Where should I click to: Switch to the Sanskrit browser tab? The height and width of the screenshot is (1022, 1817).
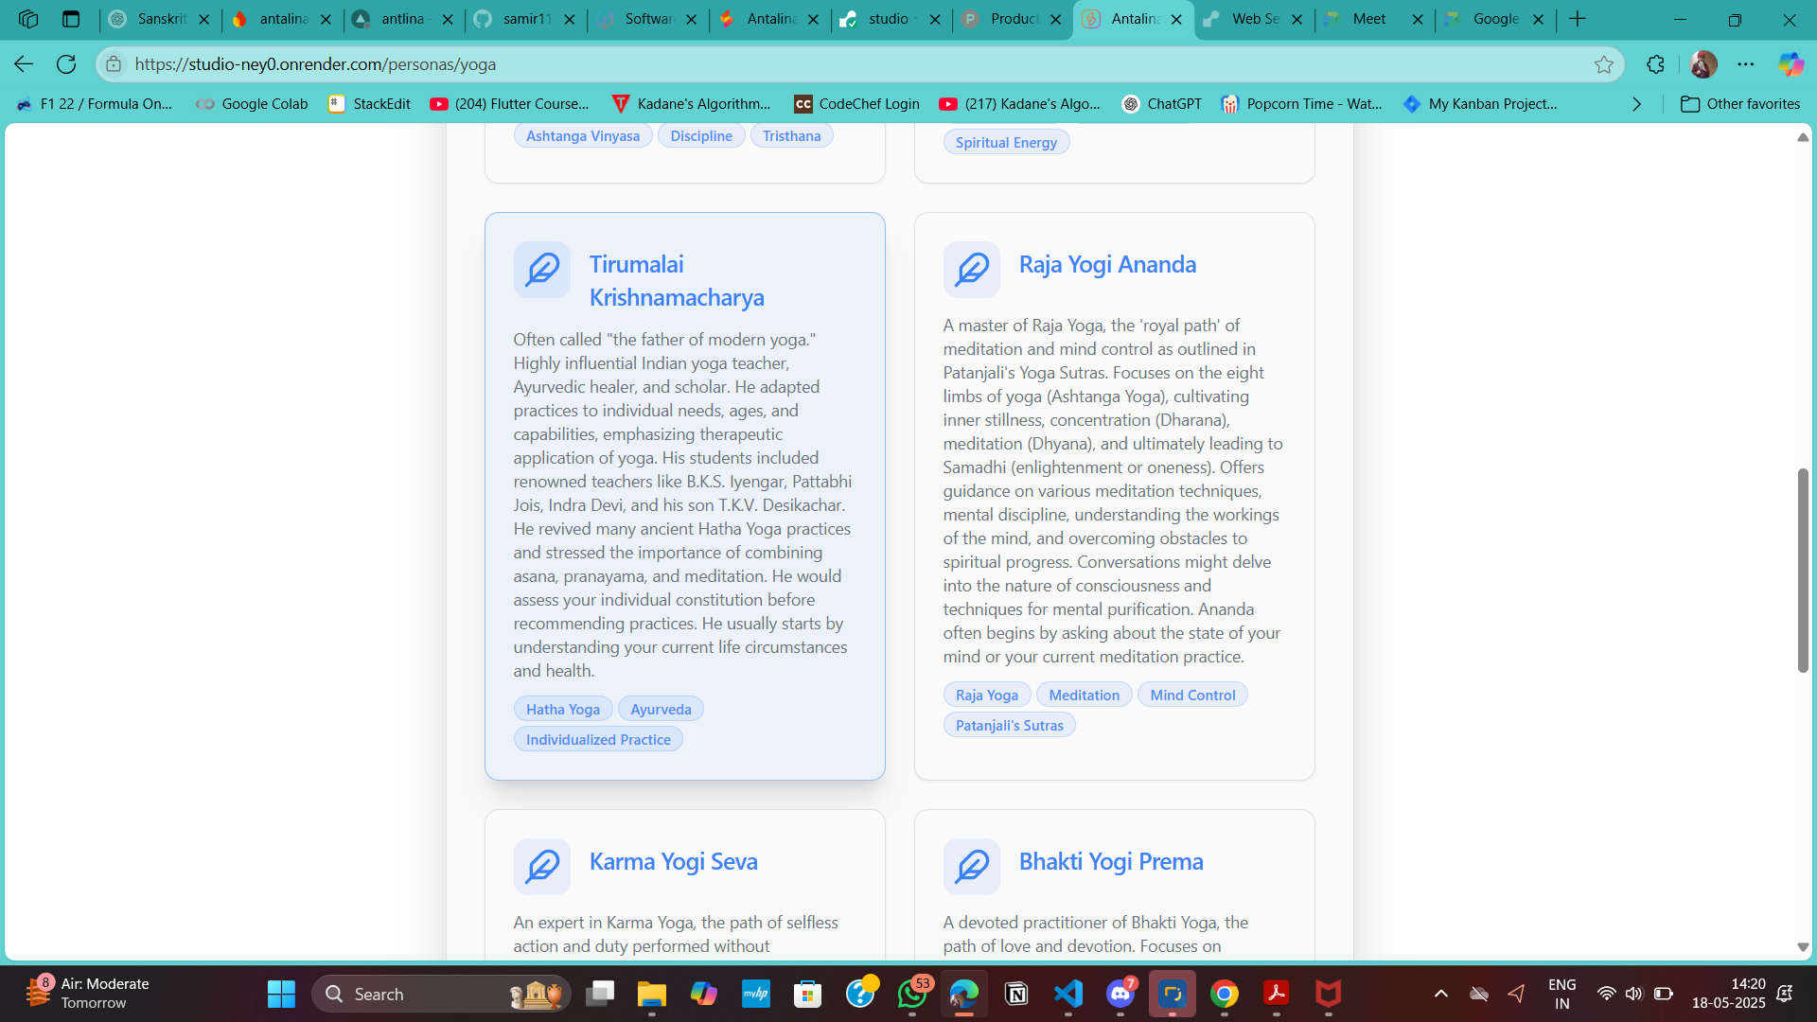[x=161, y=19]
